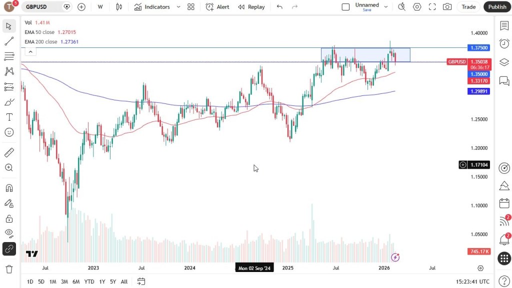Switch to the YTD time range
Viewport: 512px width, 288px height.
[89, 282]
